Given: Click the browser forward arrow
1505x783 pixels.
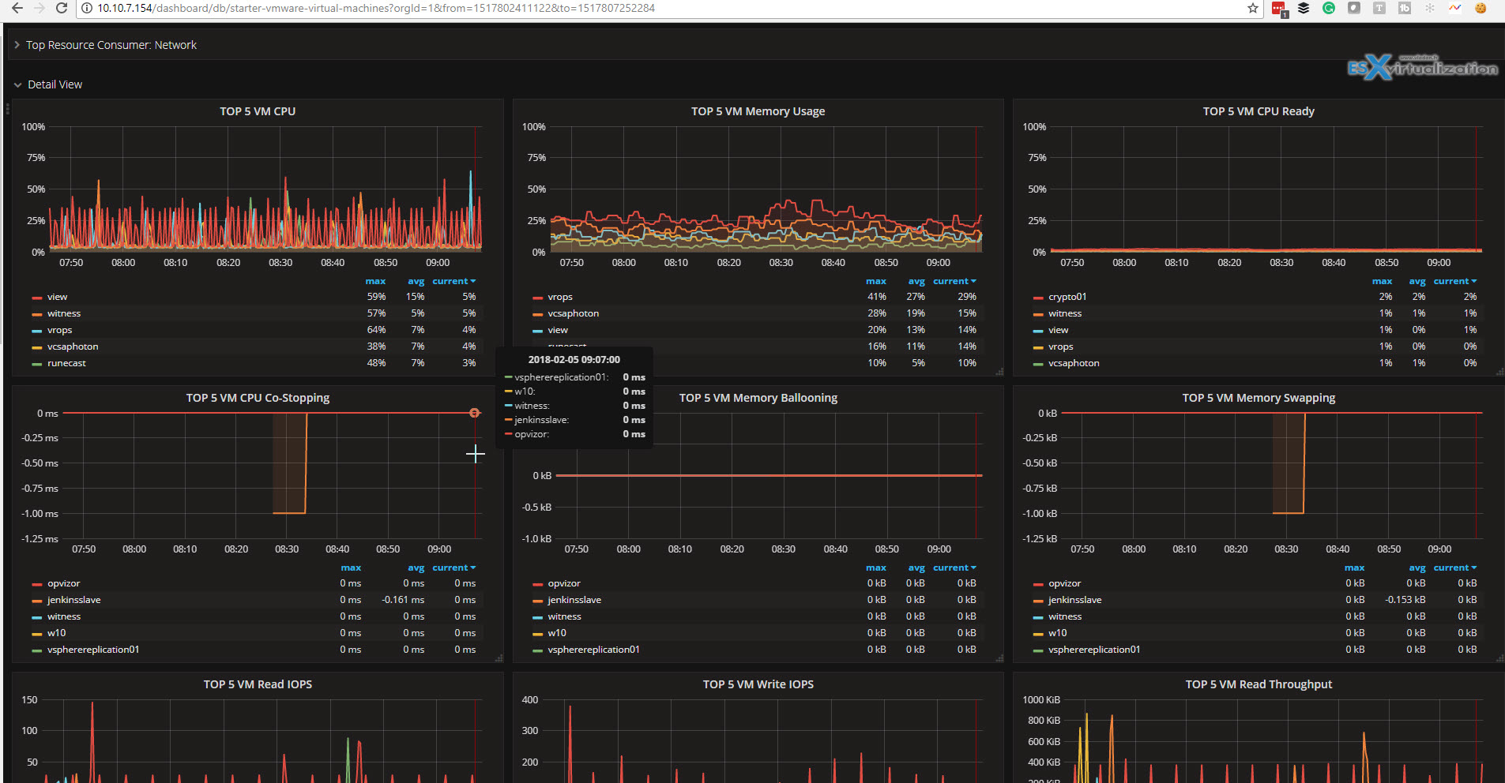Looking at the screenshot, I should (39, 8).
